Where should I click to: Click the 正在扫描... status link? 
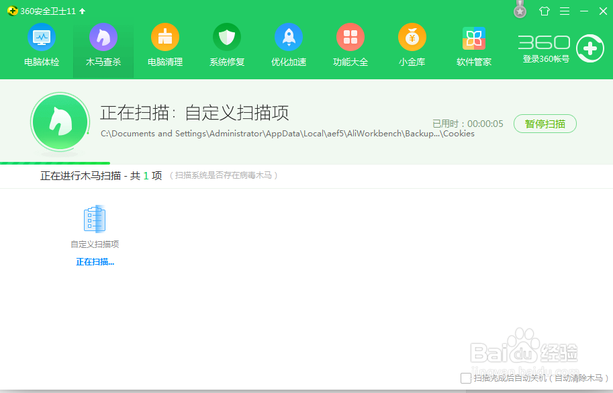[x=95, y=262]
